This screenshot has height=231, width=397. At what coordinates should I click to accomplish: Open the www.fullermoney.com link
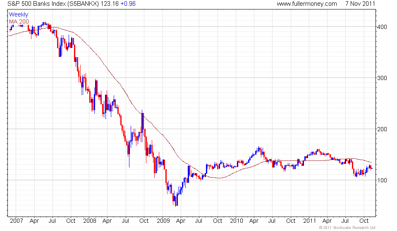pyautogui.click(x=306, y=4)
